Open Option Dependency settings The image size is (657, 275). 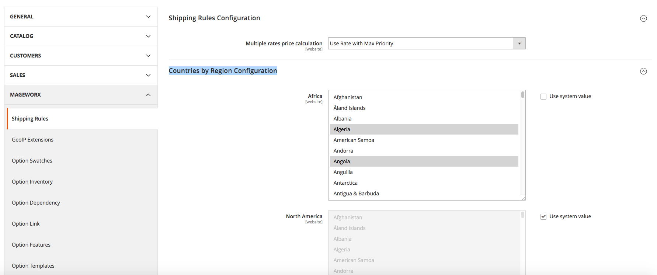(x=36, y=203)
